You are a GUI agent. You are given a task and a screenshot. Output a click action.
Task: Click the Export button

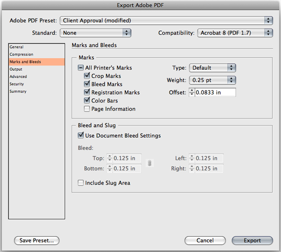click(252, 240)
